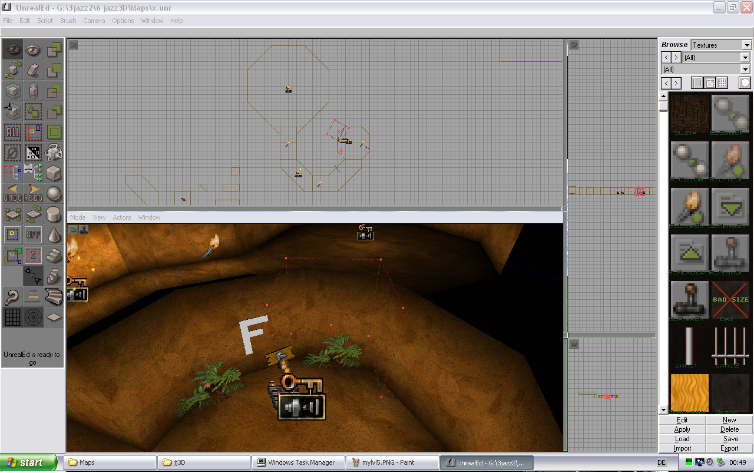Open the Camera menu
754x473 pixels.
(94, 21)
